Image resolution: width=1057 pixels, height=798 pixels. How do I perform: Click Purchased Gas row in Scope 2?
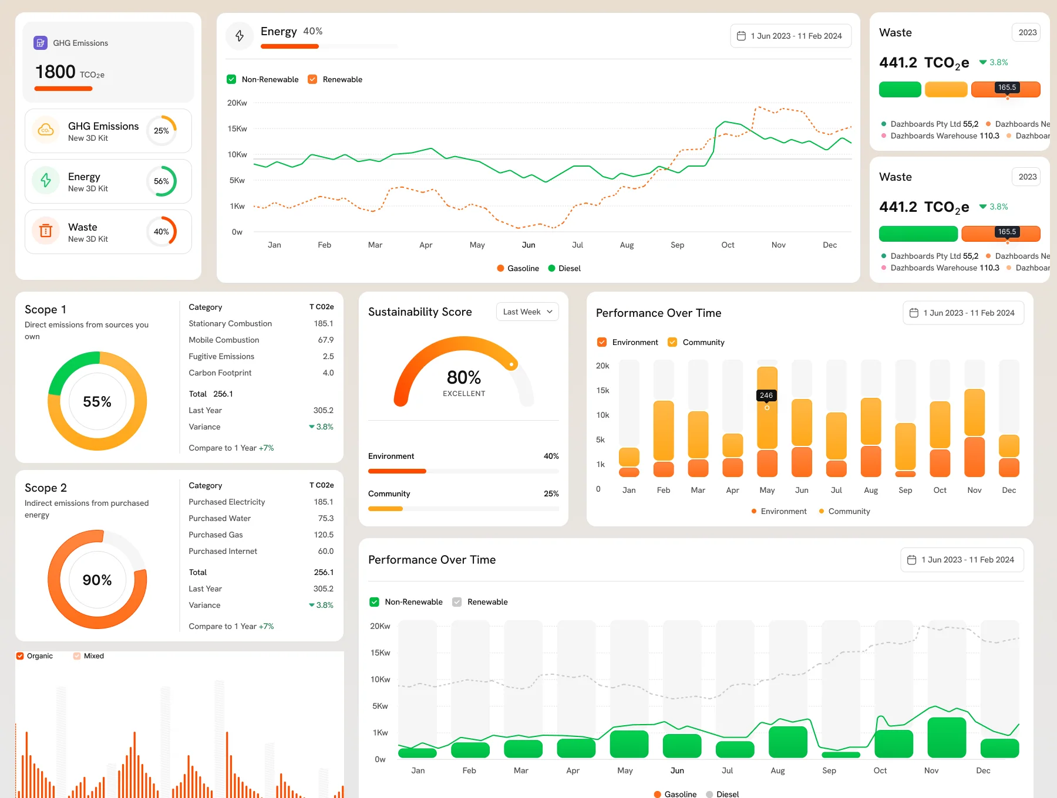tap(261, 535)
